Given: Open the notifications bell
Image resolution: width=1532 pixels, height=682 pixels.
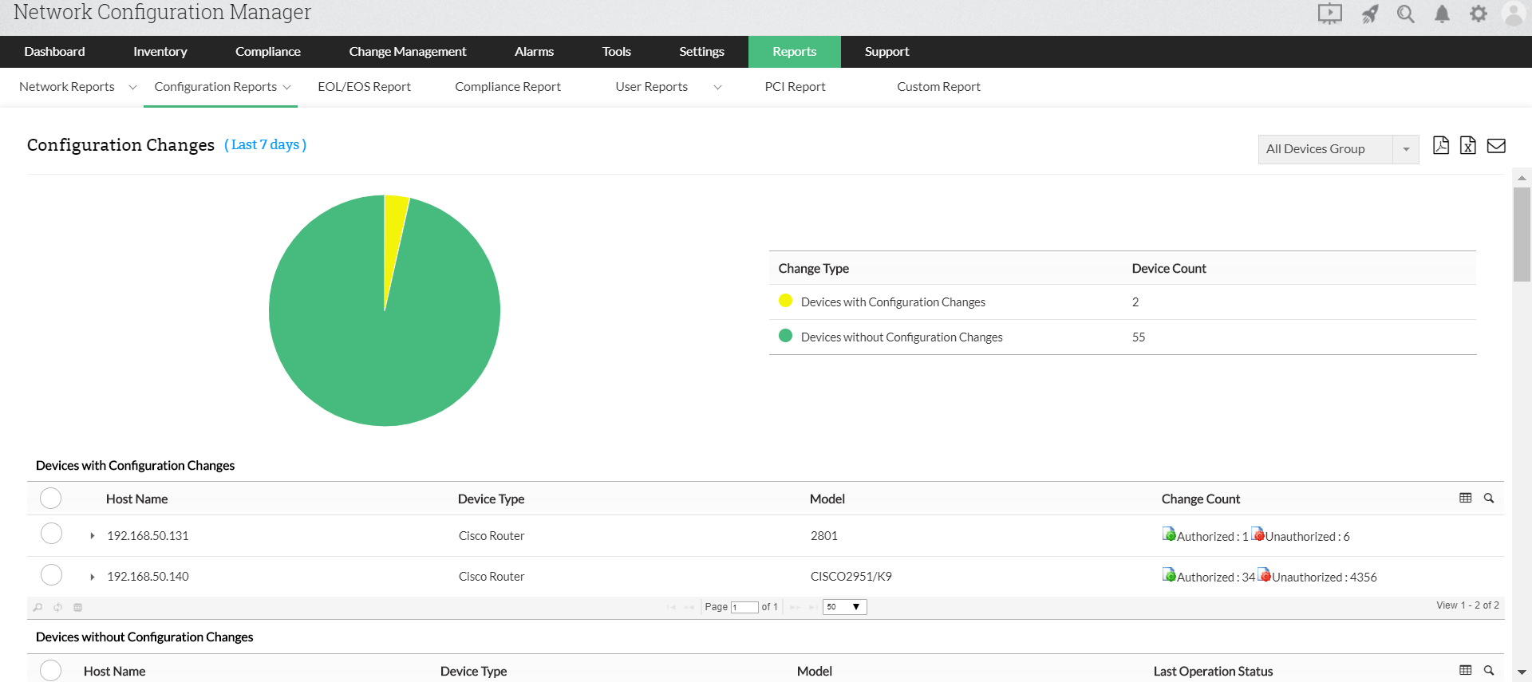Looking at the screenshot, I should point(1442,14).
